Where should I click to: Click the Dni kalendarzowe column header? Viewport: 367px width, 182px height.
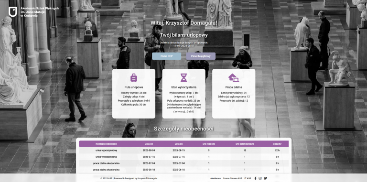[x=245, y=144]
